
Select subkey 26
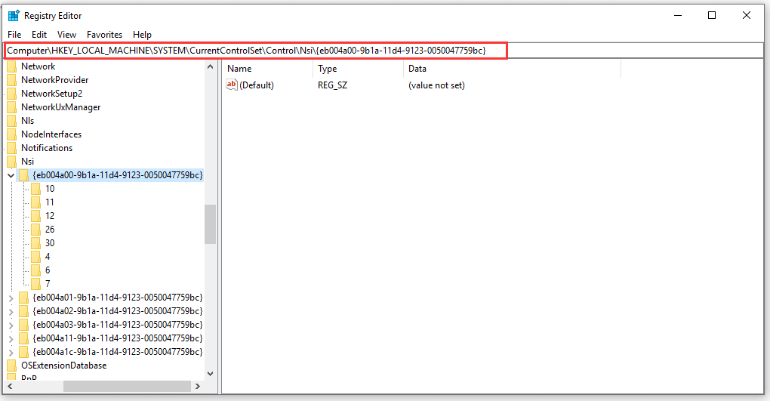tap(50, 229)
